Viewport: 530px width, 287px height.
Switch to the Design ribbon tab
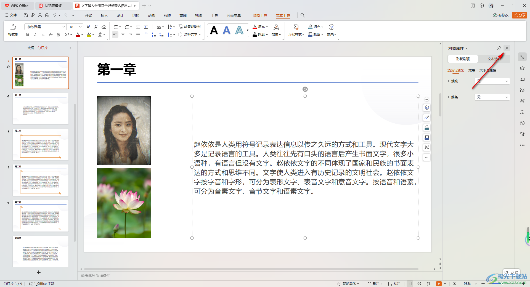point(120,15)
